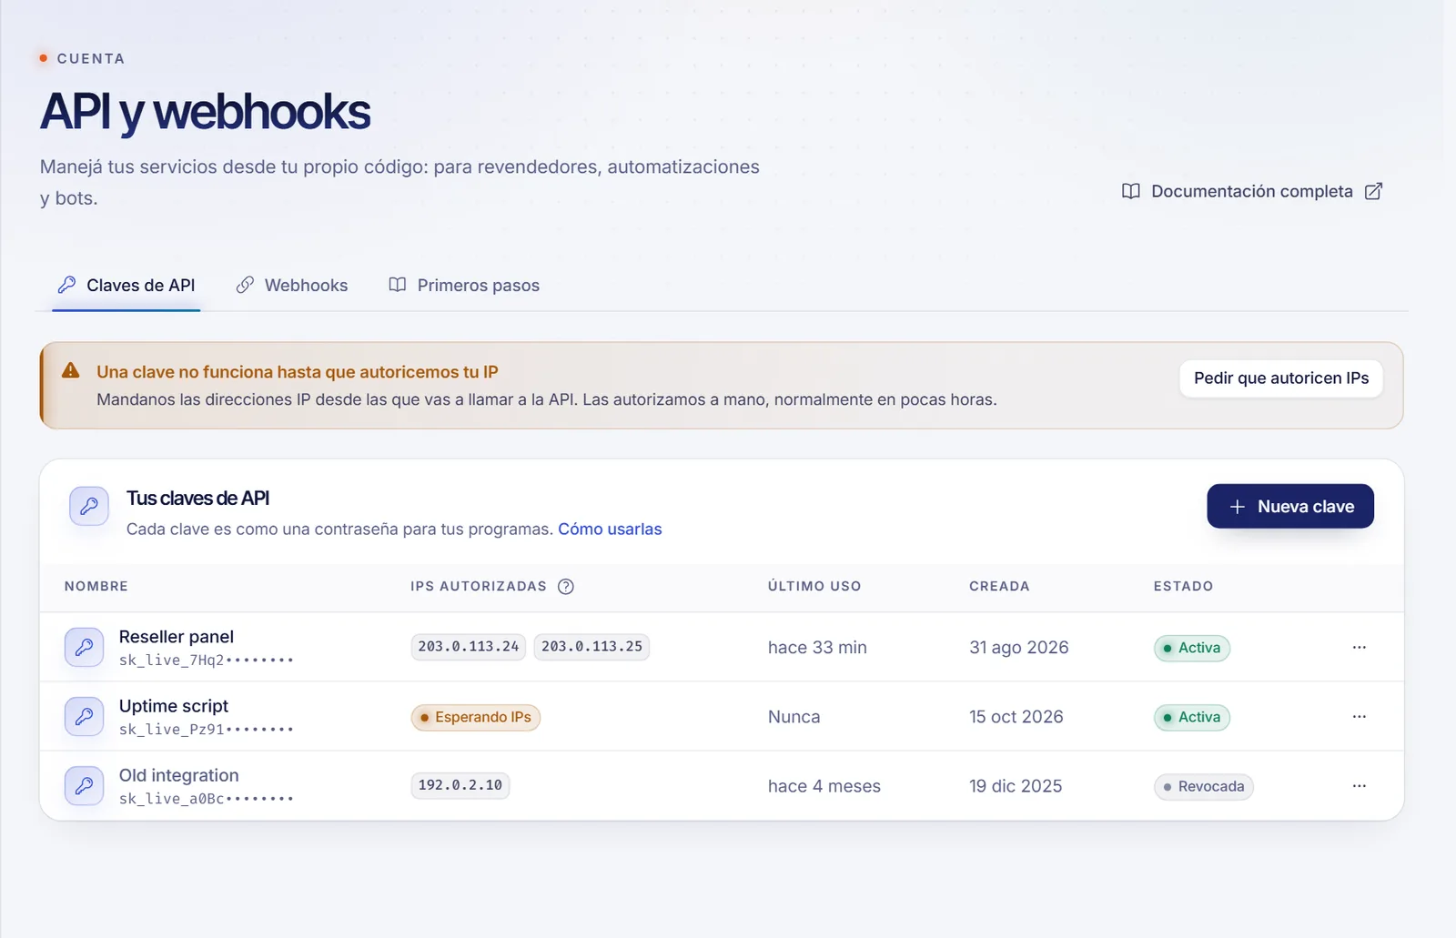The height and width of the screenshot is (938, 1456).
Task: Click the Uptime script name
Action: pyautogui.click(x=174, y=706)
